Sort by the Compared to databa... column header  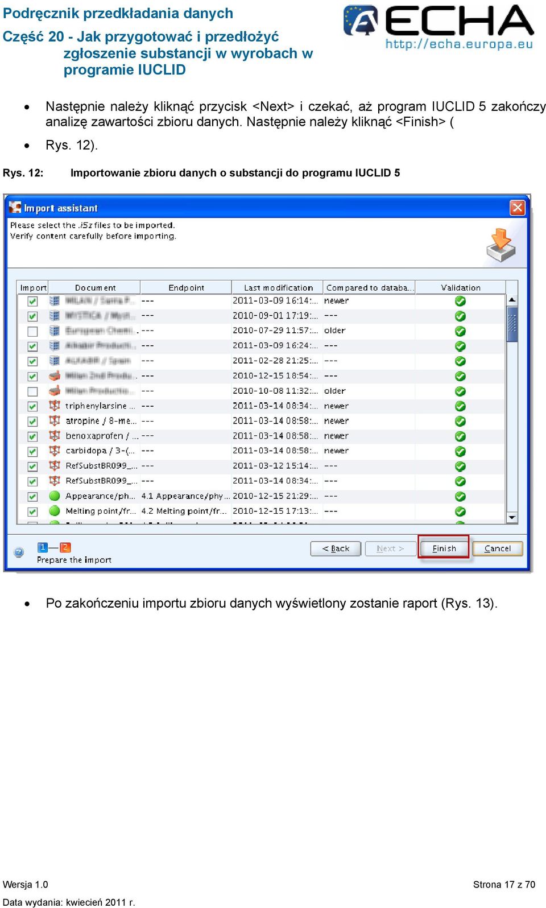pyautogui.click(x=369, y=287)
